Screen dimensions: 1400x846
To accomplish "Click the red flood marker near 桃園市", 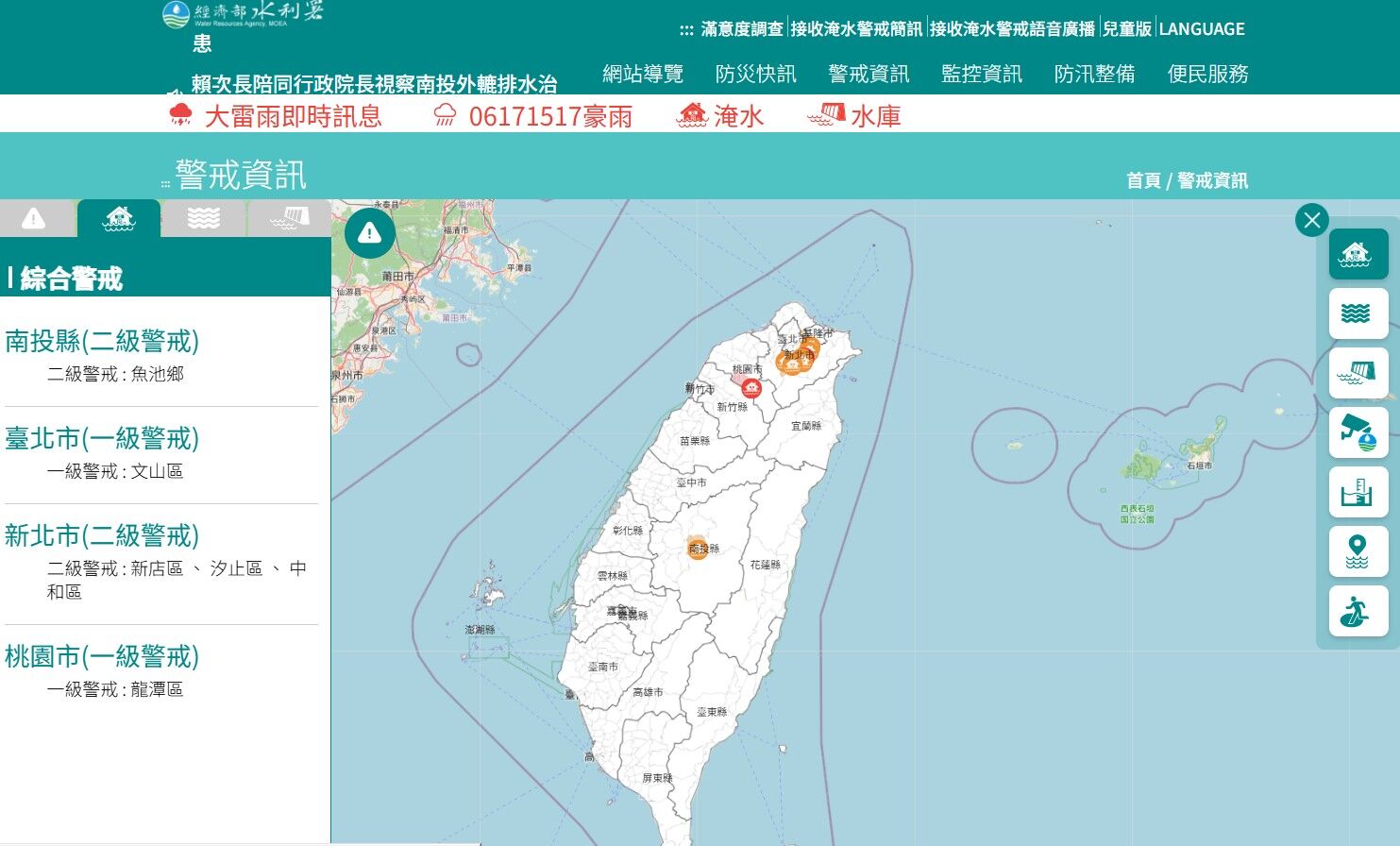I will 751,388.
